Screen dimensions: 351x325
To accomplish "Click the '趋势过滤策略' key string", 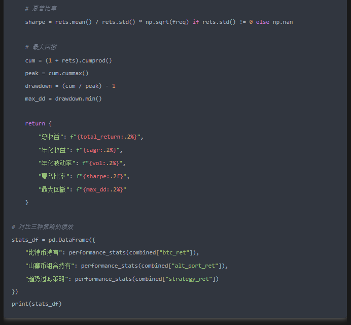I will (47, 279).
